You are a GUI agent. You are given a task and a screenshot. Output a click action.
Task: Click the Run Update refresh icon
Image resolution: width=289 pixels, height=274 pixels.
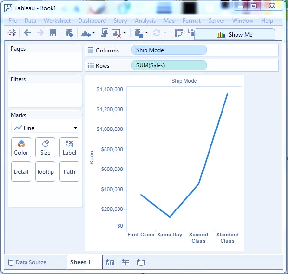click(157, 33)
